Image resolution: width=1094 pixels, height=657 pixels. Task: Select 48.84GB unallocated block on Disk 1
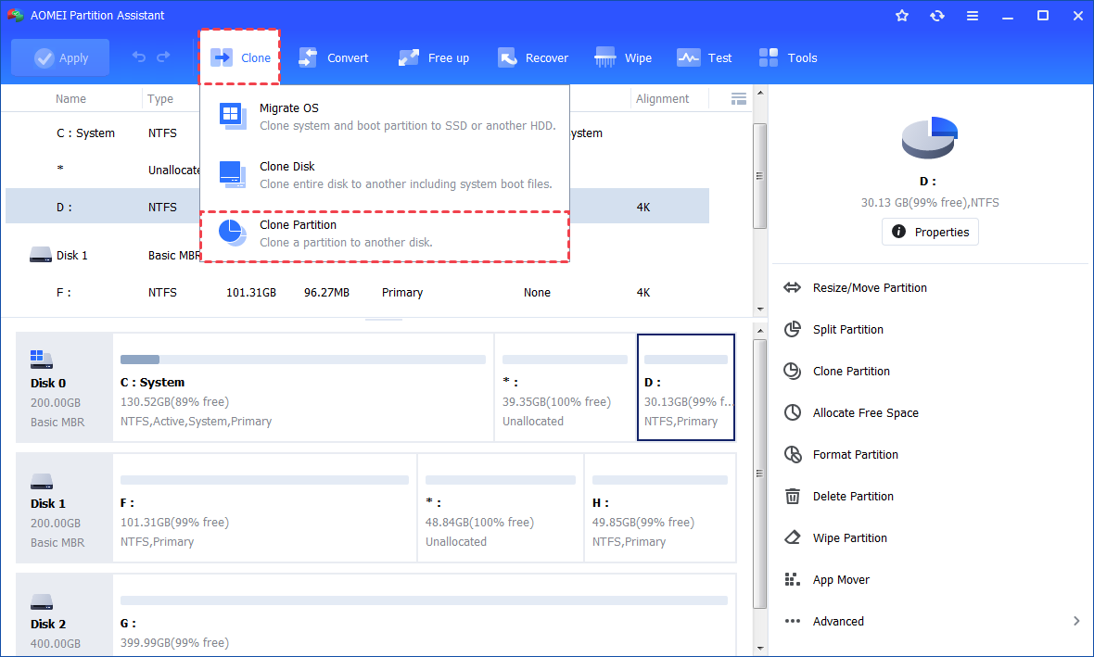pos(501,508)
